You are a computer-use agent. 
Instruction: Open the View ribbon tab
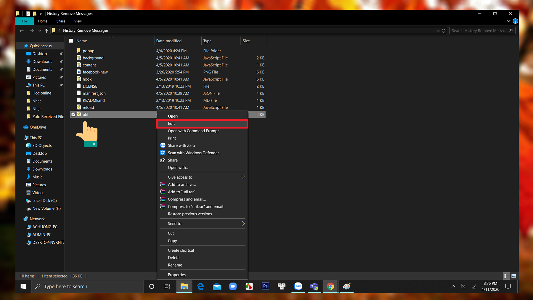click(x=78, y=21)
